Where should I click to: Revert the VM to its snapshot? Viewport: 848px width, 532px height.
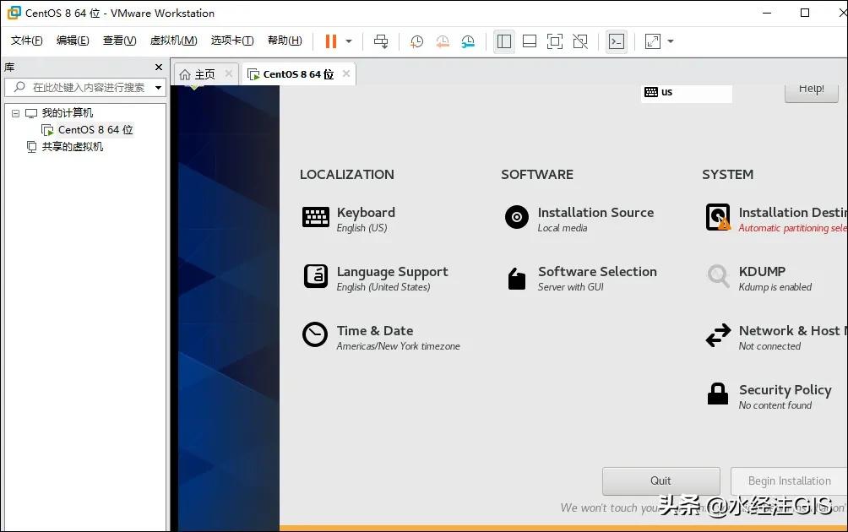[x=442, y=41]
